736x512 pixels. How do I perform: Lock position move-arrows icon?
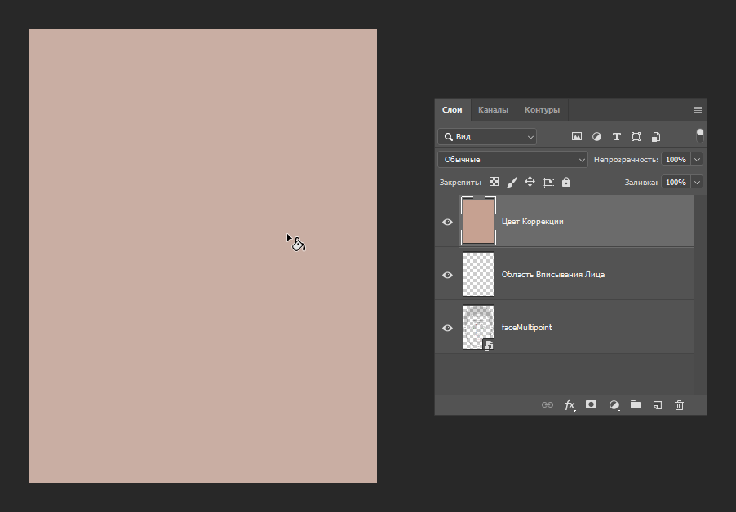(x=530, y=182)
